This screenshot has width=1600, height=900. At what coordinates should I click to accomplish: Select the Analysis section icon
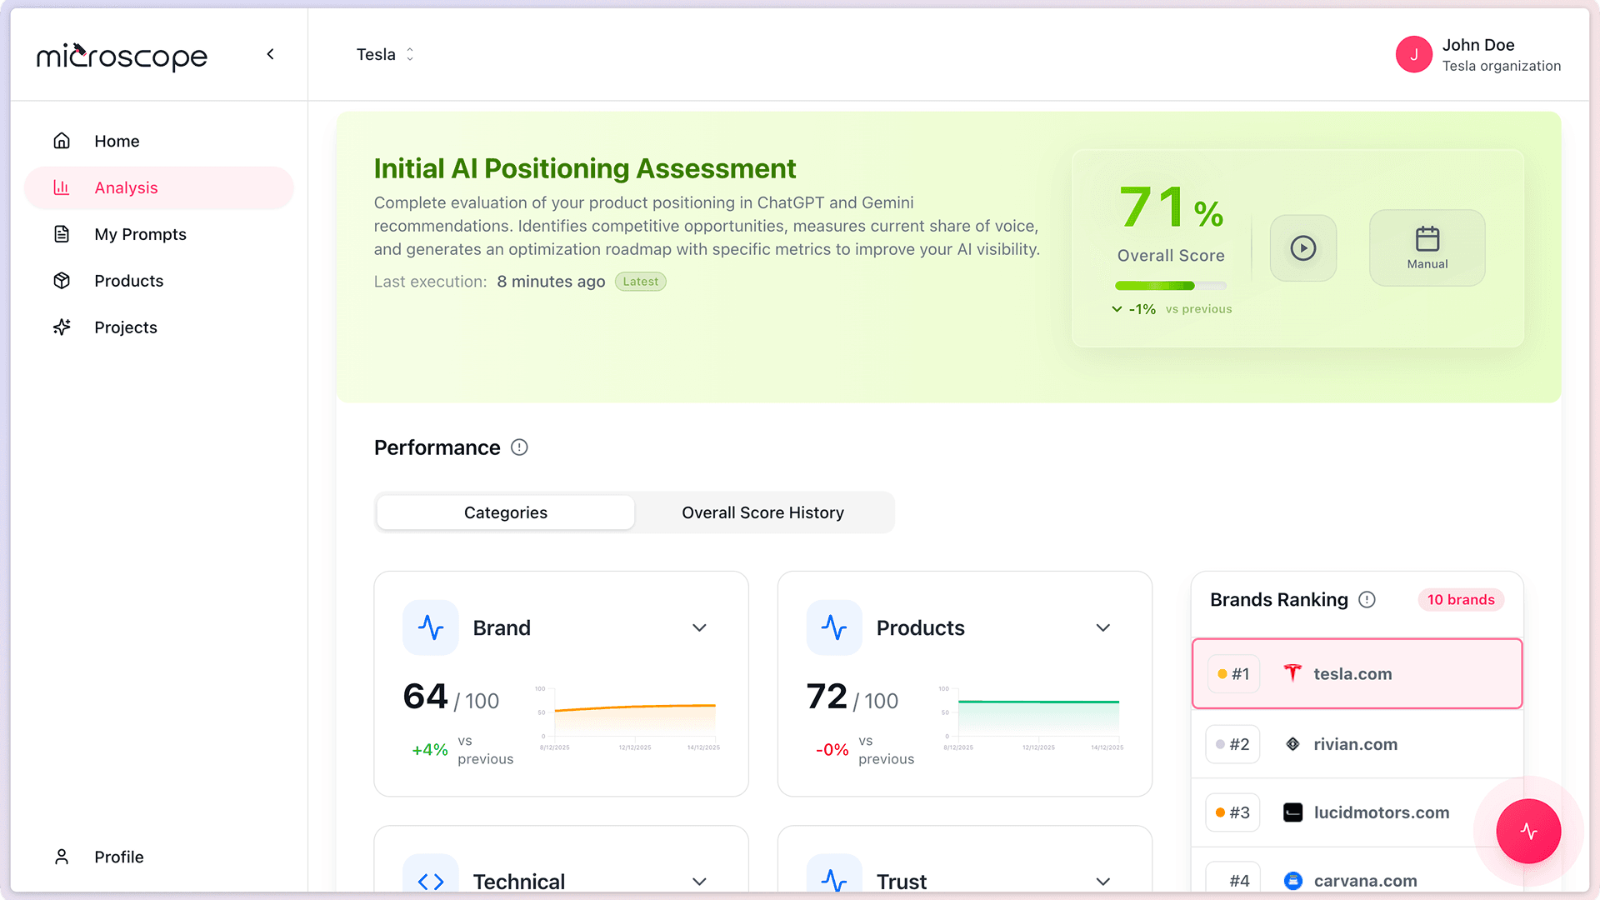coord(62,187)
